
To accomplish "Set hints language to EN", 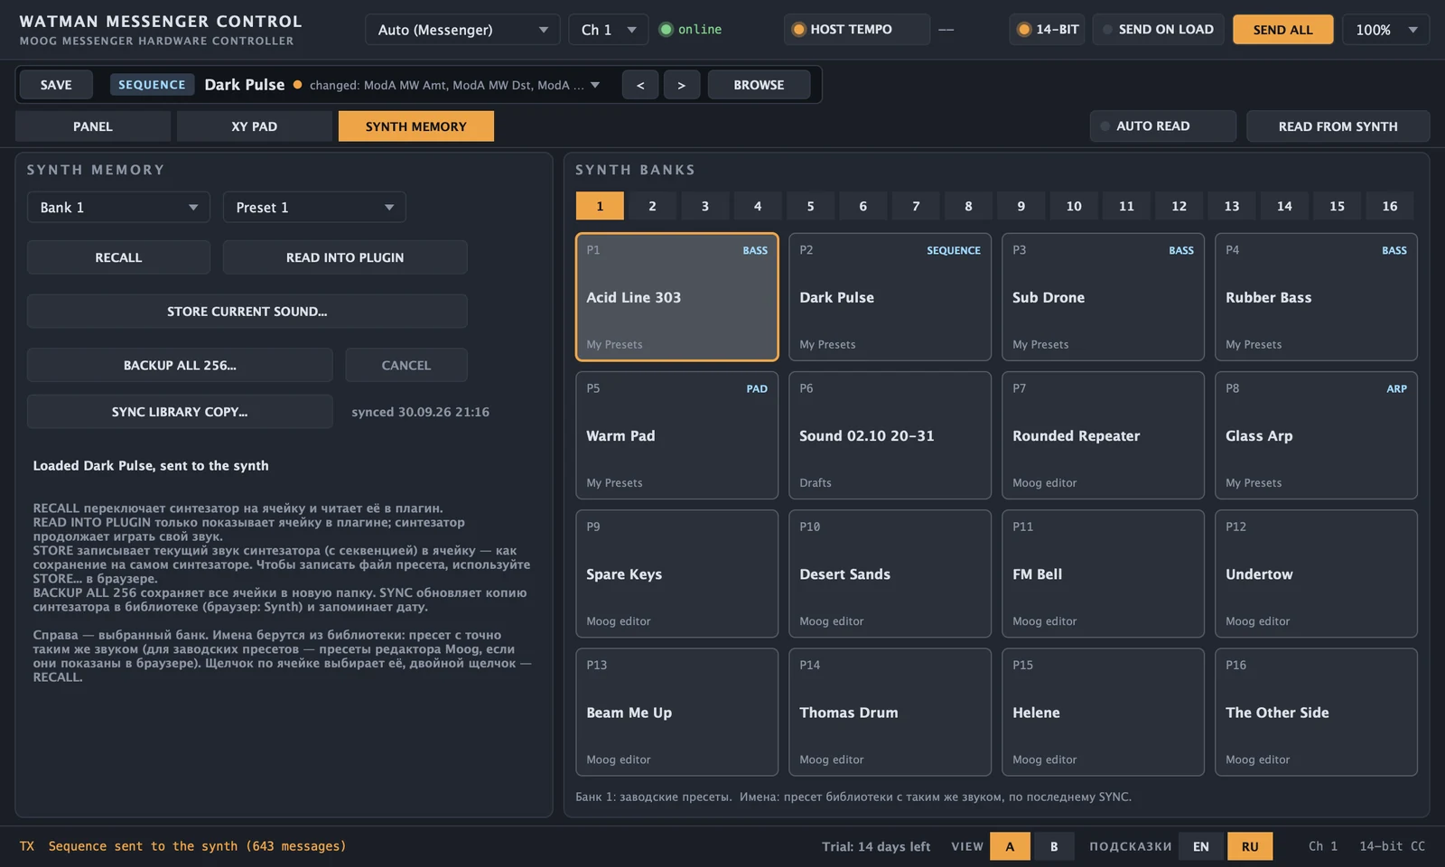I will pos(1201,846).
